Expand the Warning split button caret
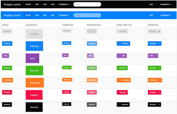The height and width of the screenshot is (114, 177). 160,80
